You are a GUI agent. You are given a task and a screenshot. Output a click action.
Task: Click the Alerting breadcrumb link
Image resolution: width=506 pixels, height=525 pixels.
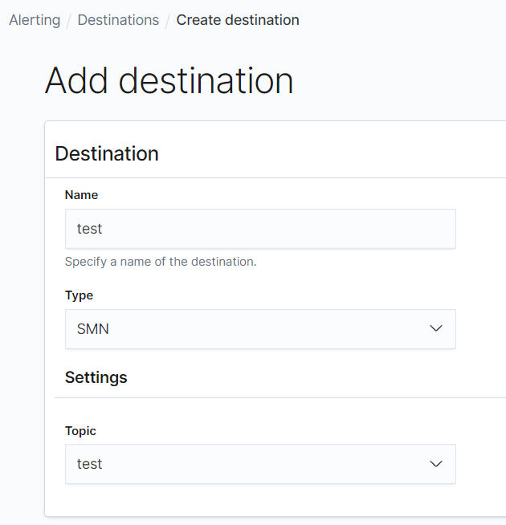pyautogui.click(x=35, y=20)
